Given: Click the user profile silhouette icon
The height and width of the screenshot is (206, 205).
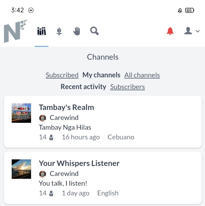Looking at the screenshot, I should pos(188,31).
